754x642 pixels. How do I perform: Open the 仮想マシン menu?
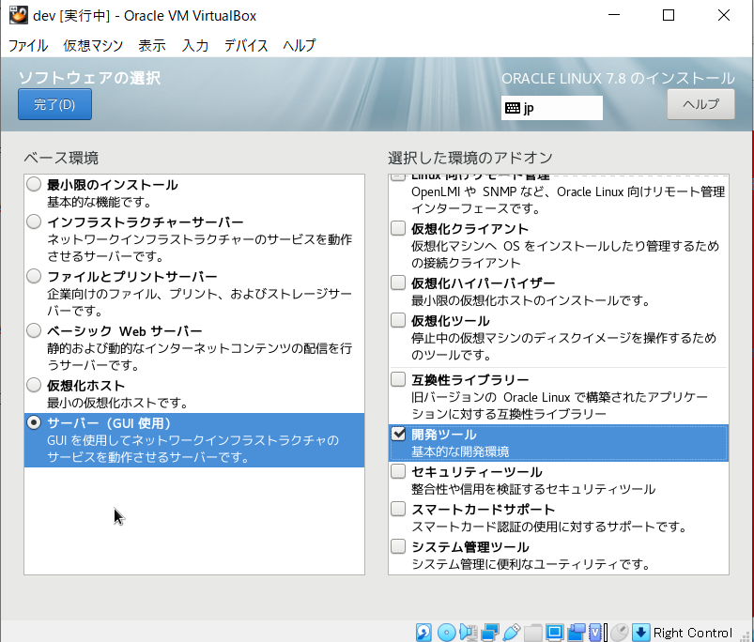tap(93, 46)
